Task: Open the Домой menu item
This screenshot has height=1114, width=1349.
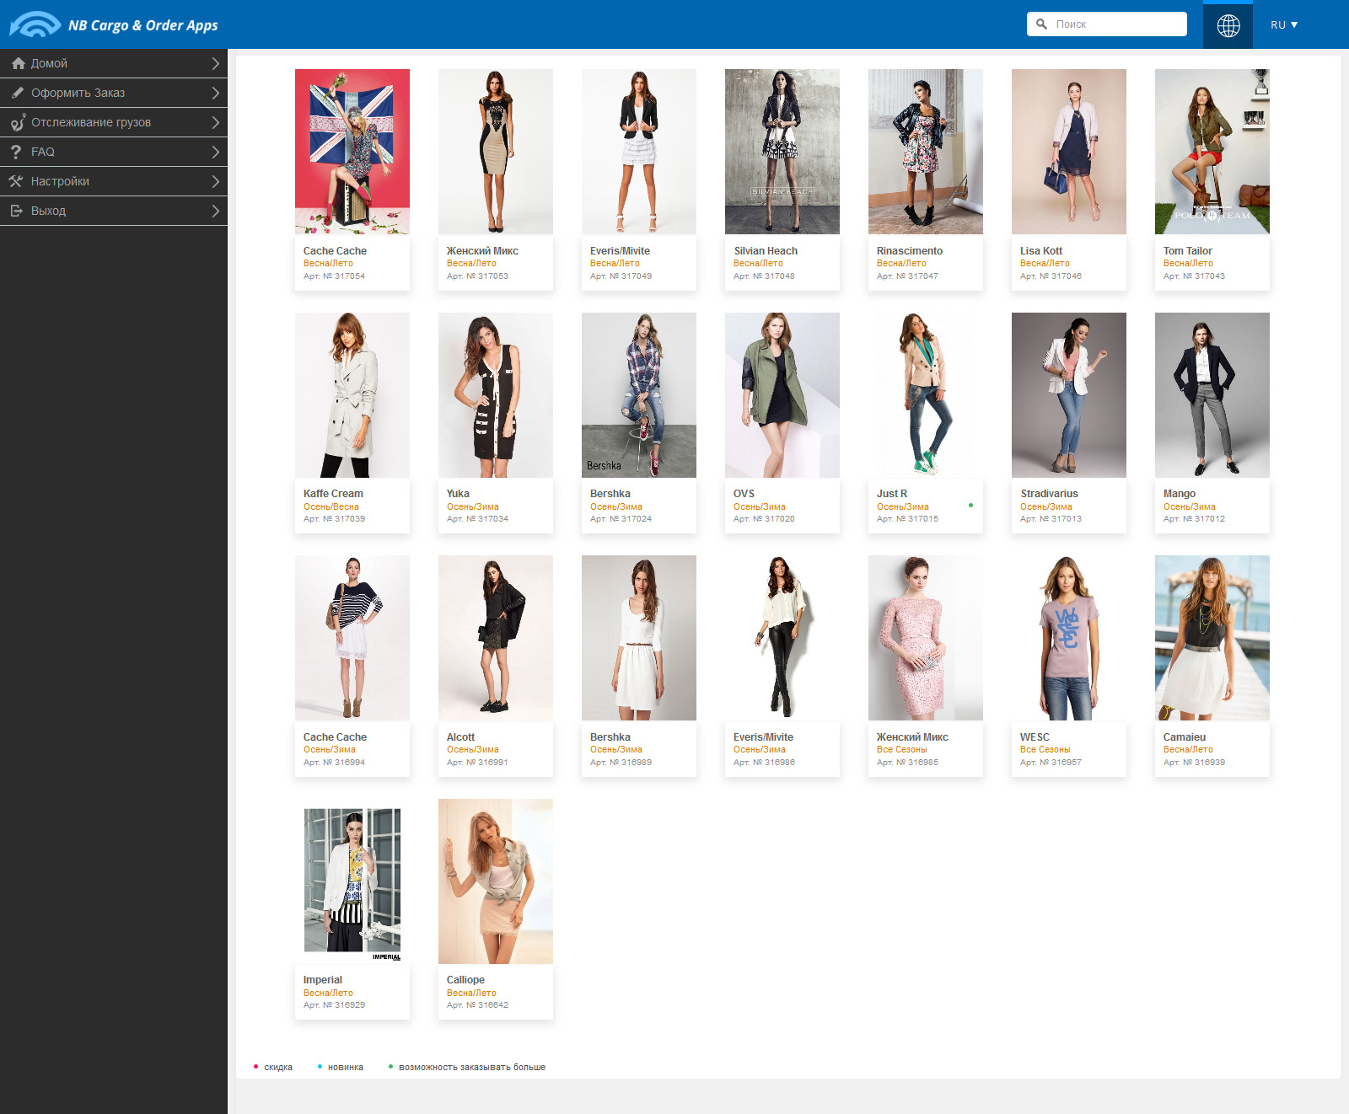Action: pyautogui.click(x=114, y=63)
